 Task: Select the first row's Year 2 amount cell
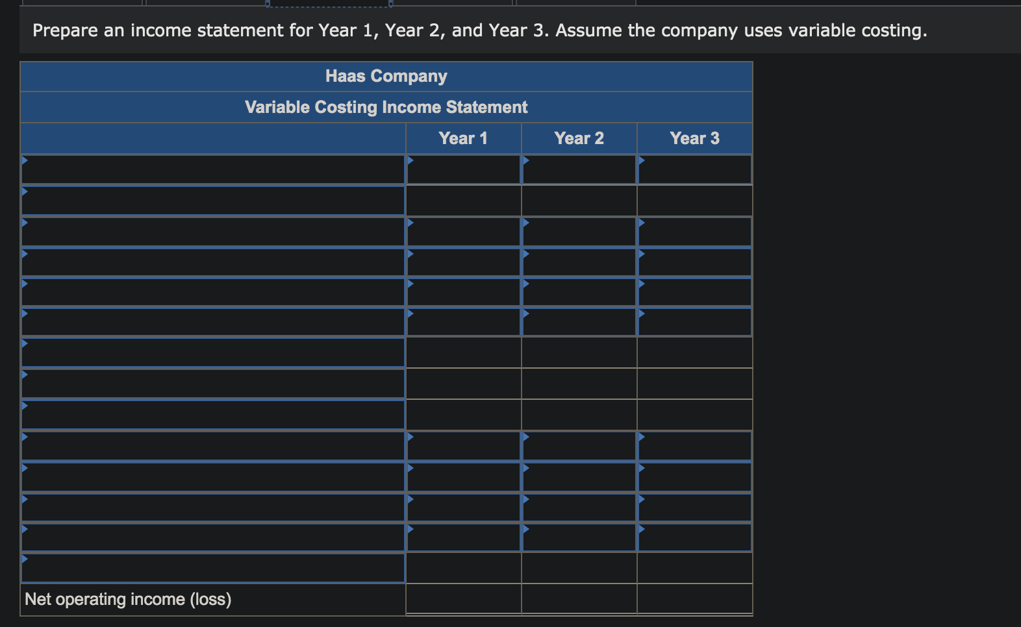(579, 169)
